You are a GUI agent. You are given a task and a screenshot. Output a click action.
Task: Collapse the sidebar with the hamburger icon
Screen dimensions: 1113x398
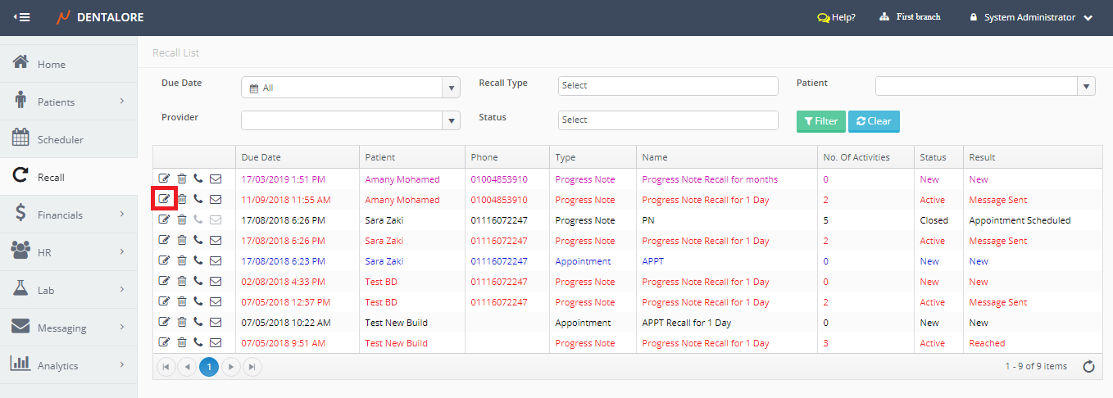[22, 17]
